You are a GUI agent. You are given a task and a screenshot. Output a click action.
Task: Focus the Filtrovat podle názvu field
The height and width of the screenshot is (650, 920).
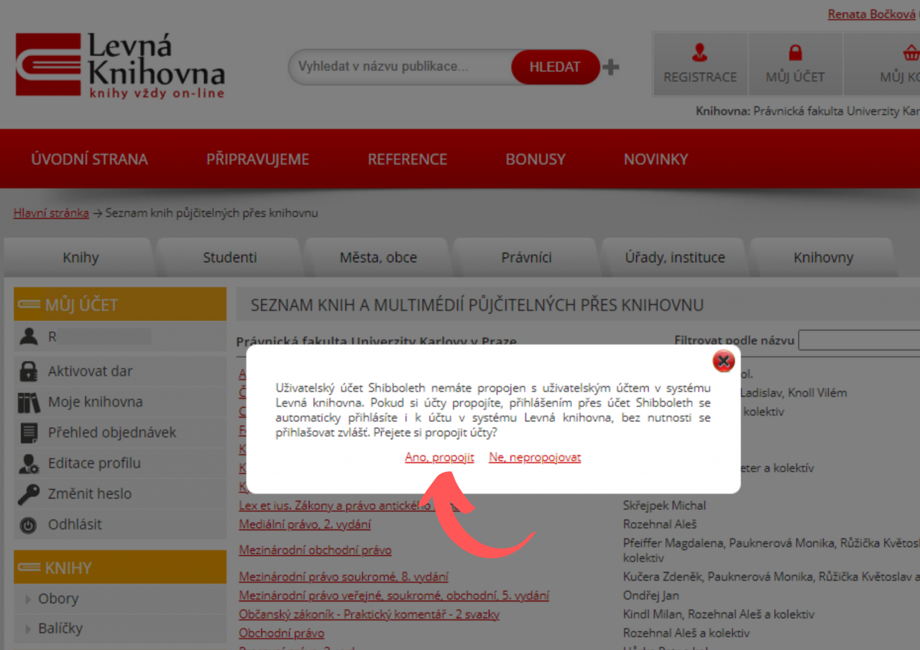coord(859,340)
